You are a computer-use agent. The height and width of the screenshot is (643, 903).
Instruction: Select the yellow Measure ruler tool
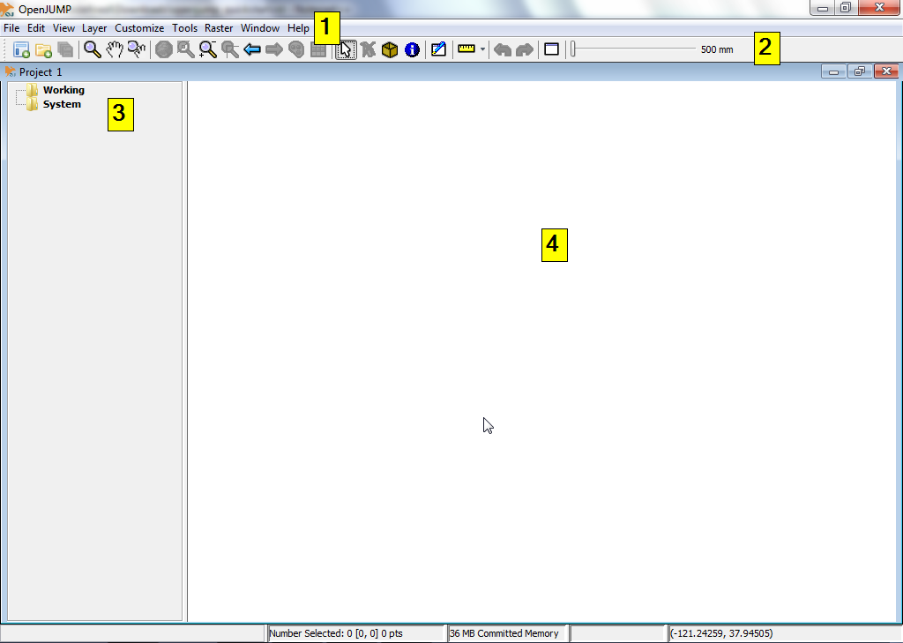tap(466, 49)
